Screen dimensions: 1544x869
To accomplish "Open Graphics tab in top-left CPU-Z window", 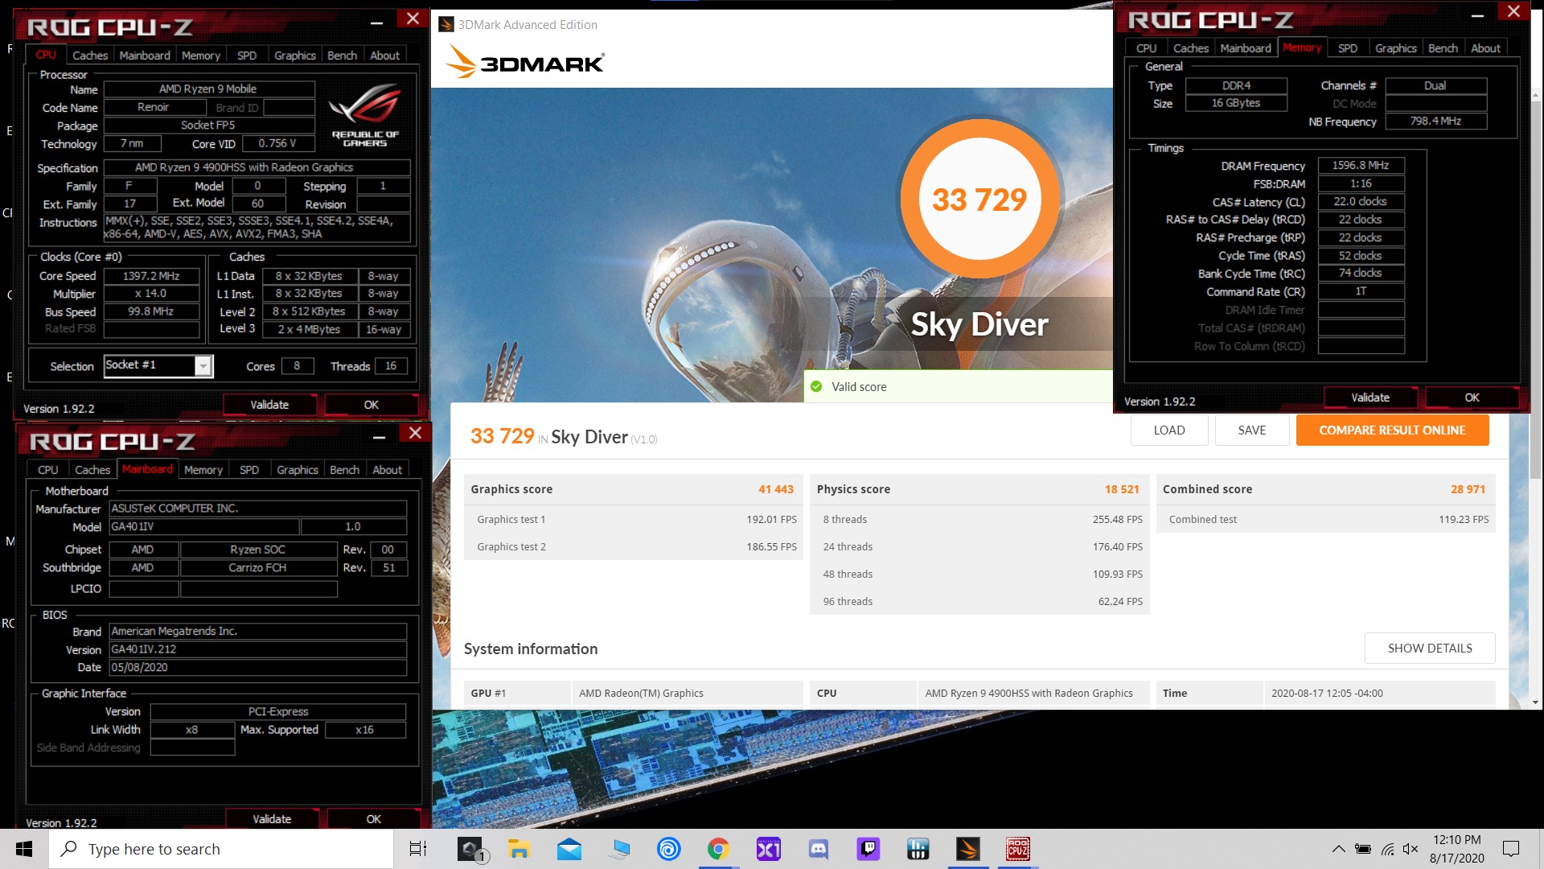I will (x=295, y=56).
